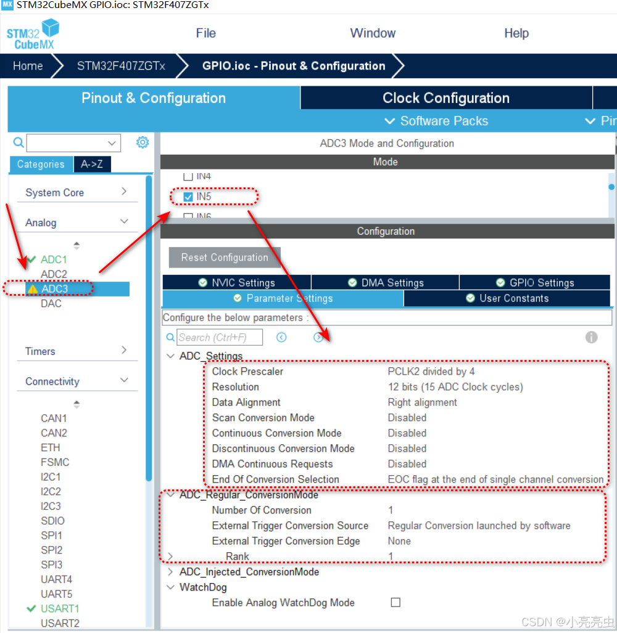Open the DMA Settings tab
Screen dimensions: 617x633
tap(386, 282)
